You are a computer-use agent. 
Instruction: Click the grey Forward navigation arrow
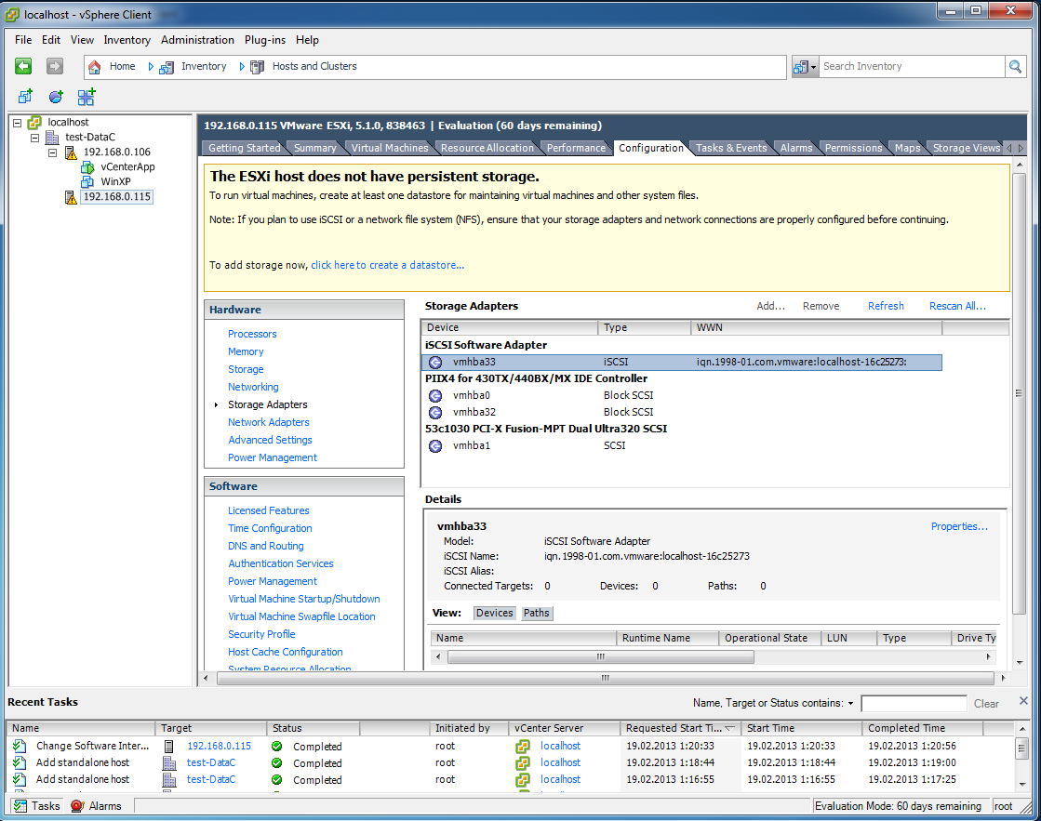pos(55,66)
